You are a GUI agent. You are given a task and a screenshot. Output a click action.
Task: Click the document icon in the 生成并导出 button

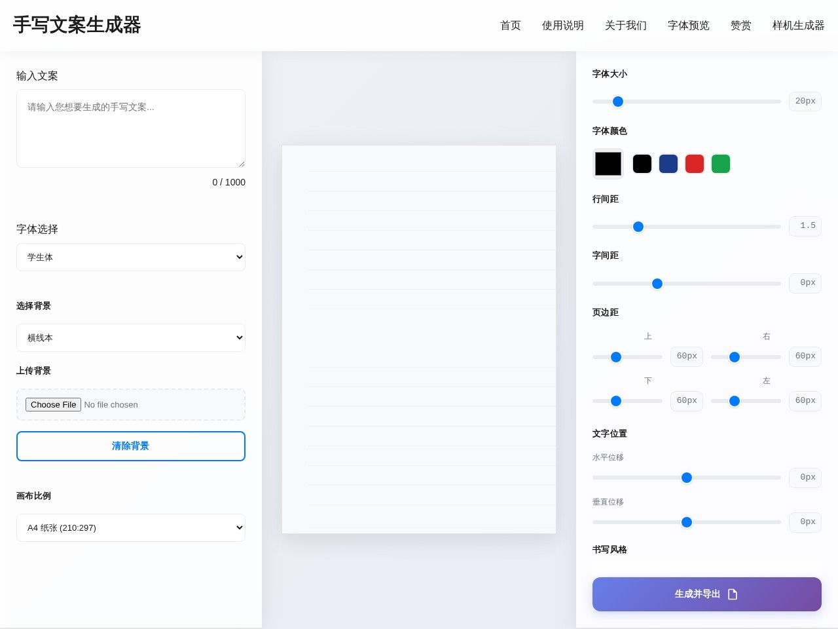pos(733,594)
